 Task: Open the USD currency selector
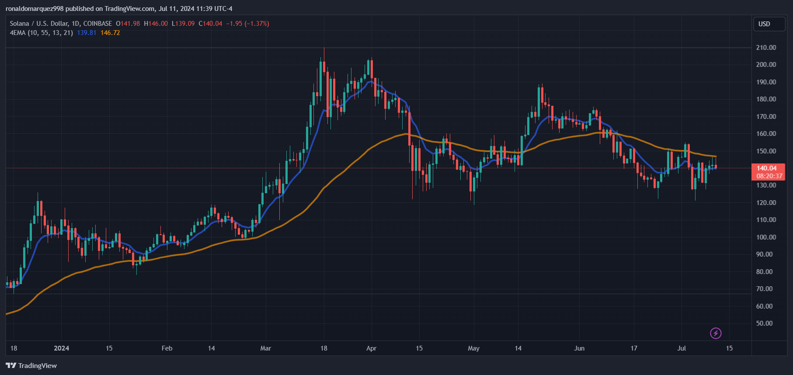769,24
